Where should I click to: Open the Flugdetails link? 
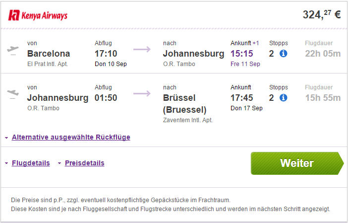(x=31, y=163)
